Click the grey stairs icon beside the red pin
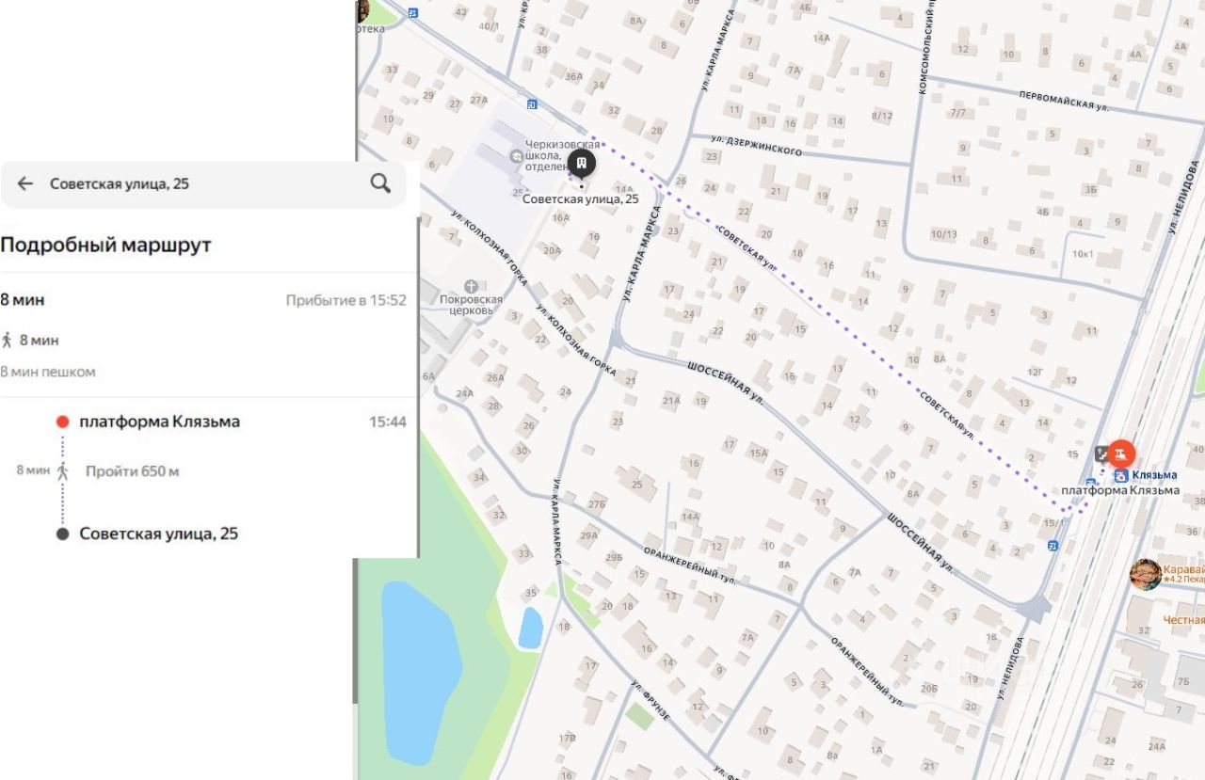The height and width of the screenshot is (780, 1205). click(1102, 454)
